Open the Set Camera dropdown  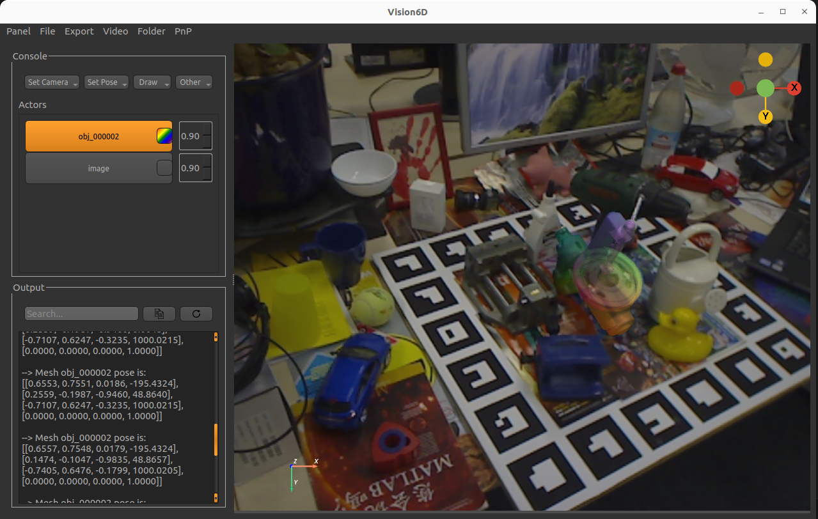coord(51,82)
